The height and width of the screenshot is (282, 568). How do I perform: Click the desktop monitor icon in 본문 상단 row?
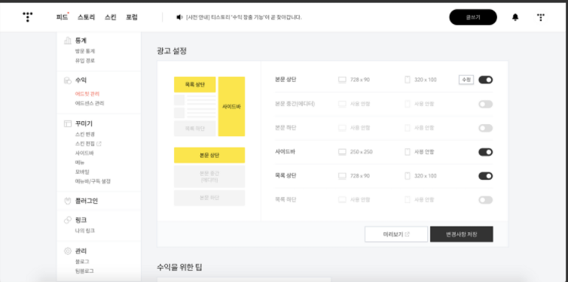[x=342, y=80]
